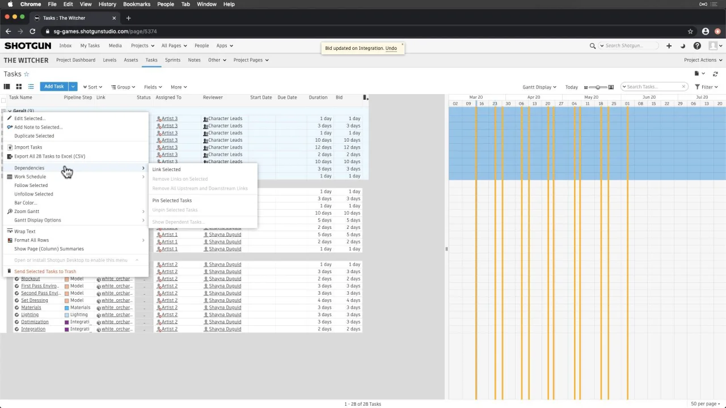
Task: Open a new browser tab
Action: (128, 18)
